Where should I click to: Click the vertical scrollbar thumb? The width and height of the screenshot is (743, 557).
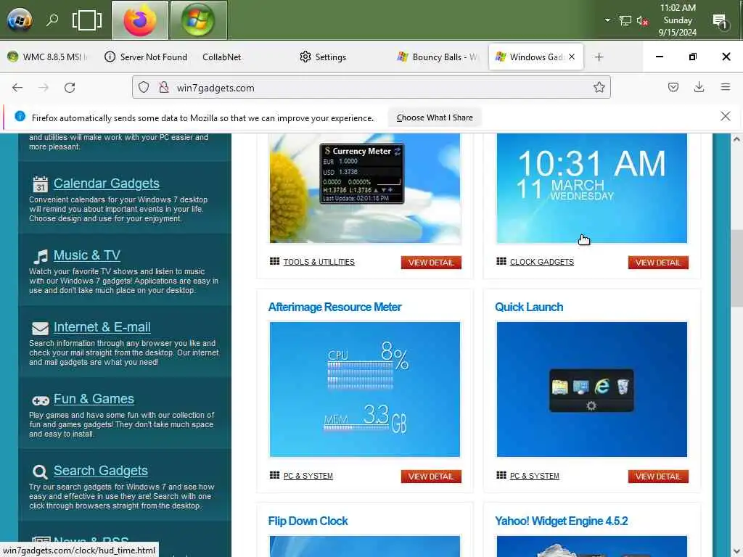click(736, 268)
